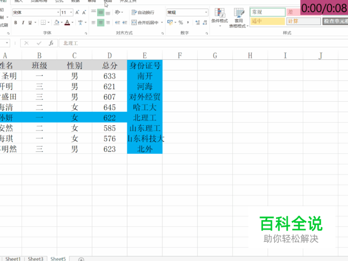Open the 常规 number format combo box
348x261 pixels.
pyautogui.click(x=188, y=13)
